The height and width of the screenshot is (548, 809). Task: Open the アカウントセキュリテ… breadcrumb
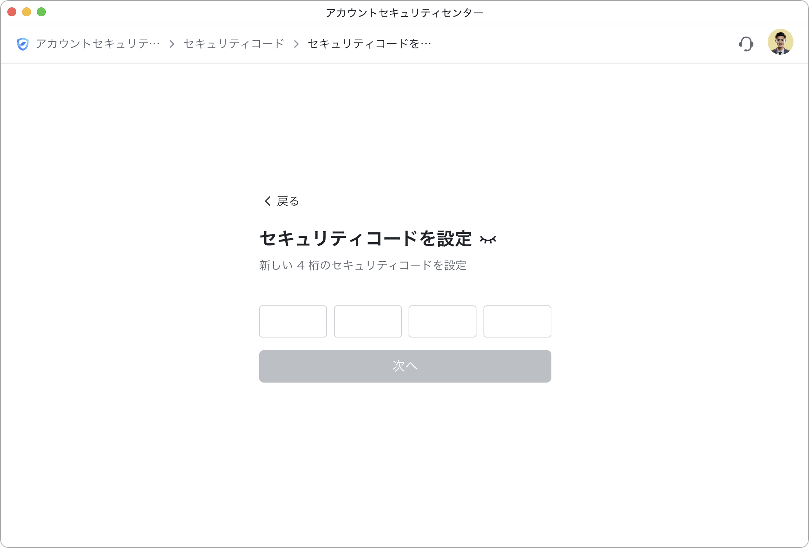[98, 44]
